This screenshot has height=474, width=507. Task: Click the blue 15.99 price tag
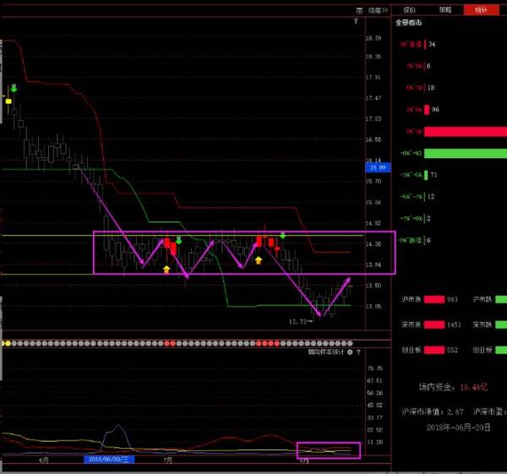click(378, 167)
